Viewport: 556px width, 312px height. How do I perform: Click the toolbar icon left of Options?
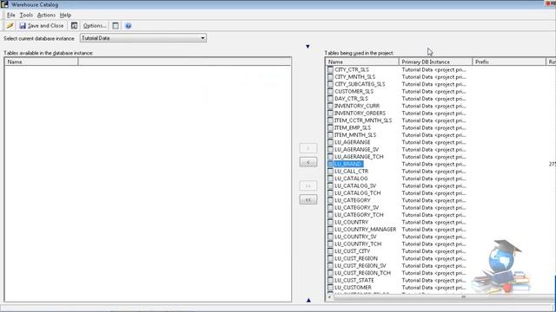pos(74,25)
